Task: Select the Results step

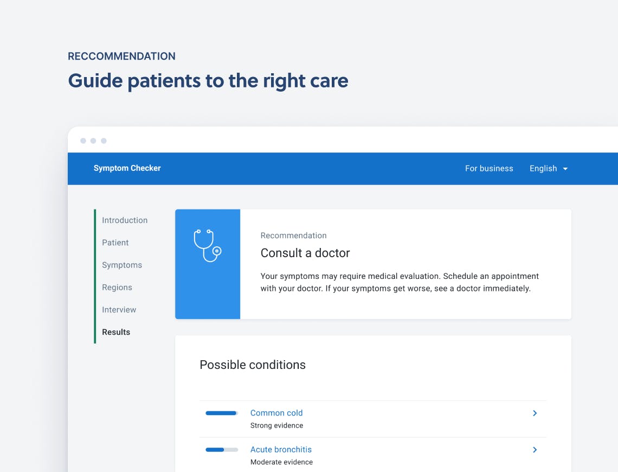Action: point(116,332)
